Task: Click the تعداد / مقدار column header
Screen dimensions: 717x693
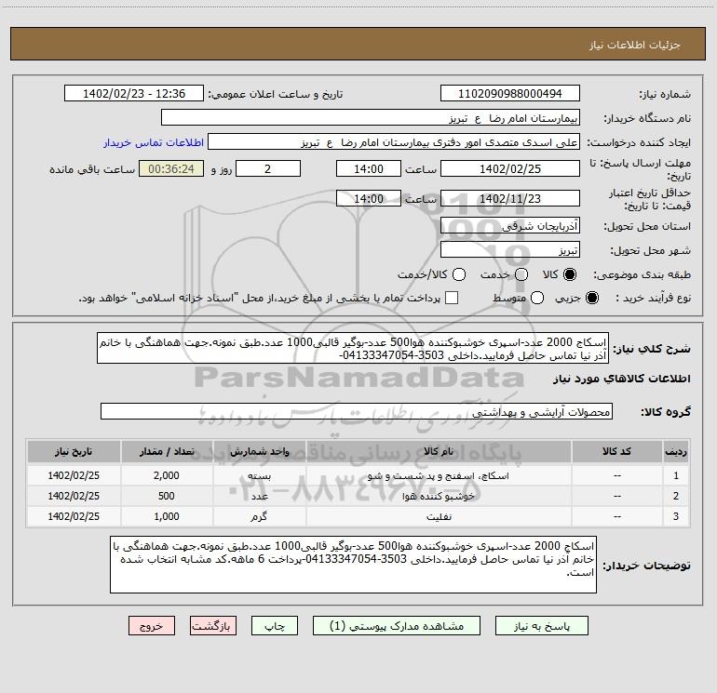Action: point(167,451)
